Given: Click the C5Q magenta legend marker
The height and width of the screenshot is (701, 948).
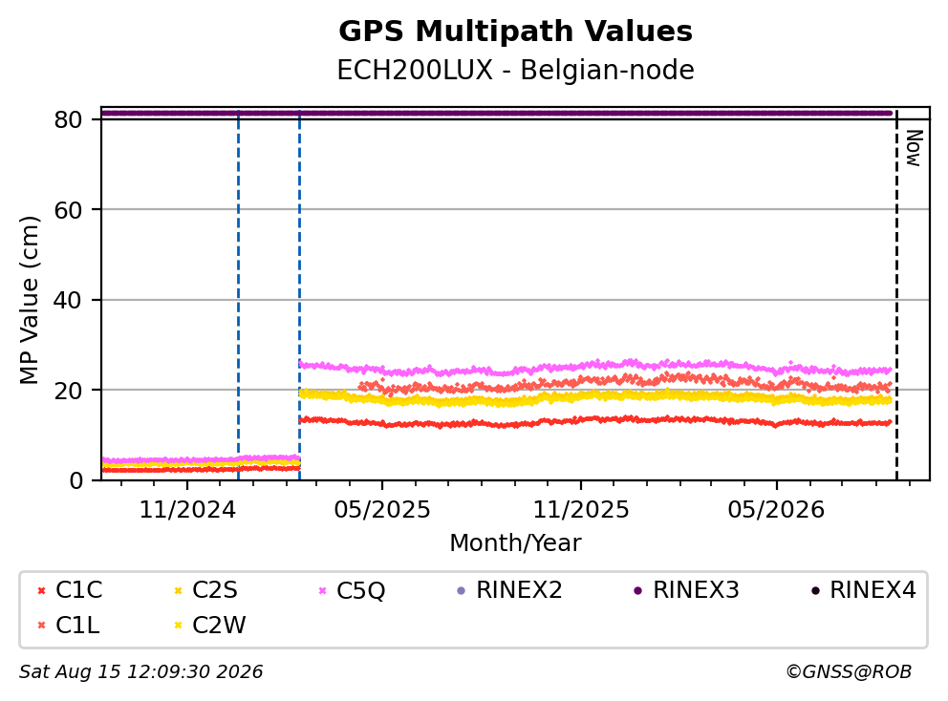Looking at the screenshot, I should pyautogui.click(x=322, y=590).
